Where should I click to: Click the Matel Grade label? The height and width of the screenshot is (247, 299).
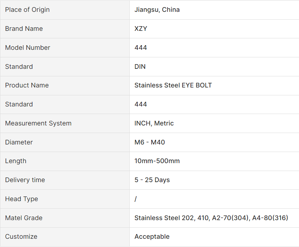24,218
